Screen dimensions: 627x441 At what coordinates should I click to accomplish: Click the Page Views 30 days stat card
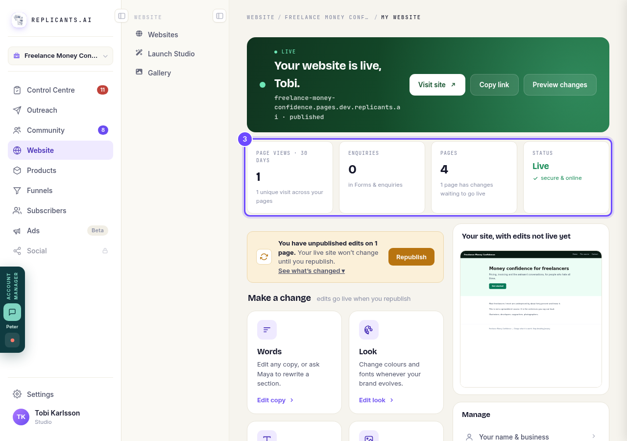pyautogui.click(x=290, y=177)
